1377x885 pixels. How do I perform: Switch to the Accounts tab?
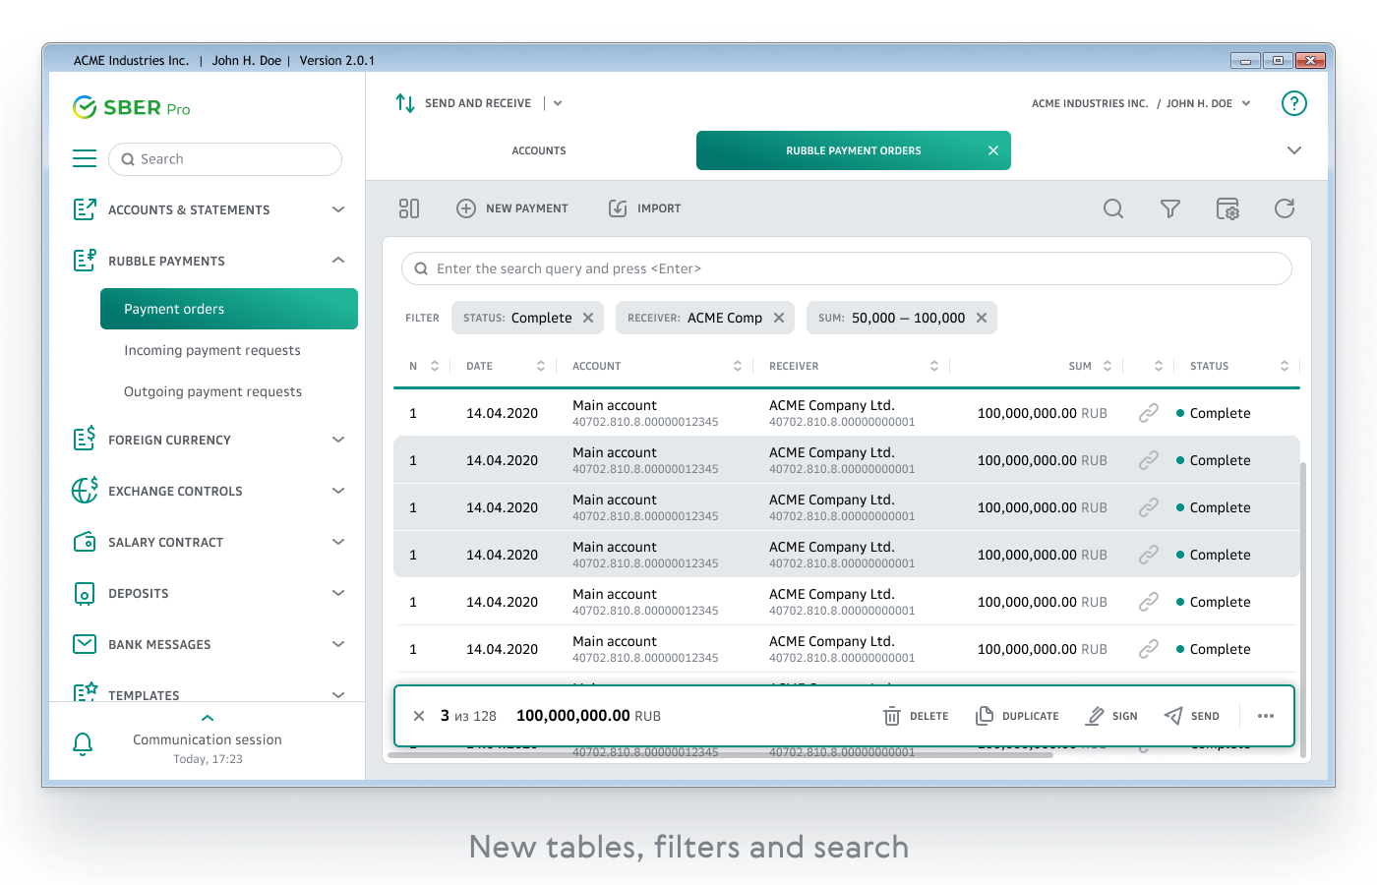point(539,151)
